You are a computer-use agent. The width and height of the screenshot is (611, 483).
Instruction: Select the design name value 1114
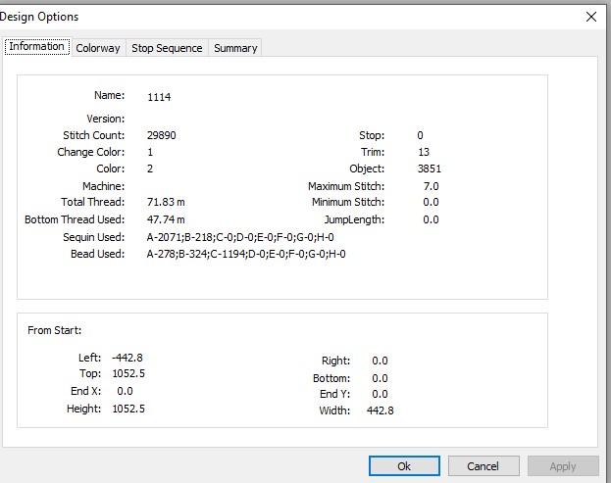pos(159,97)
